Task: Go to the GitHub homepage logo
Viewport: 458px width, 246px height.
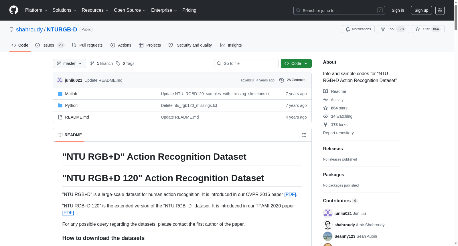Action: [14, 10]
